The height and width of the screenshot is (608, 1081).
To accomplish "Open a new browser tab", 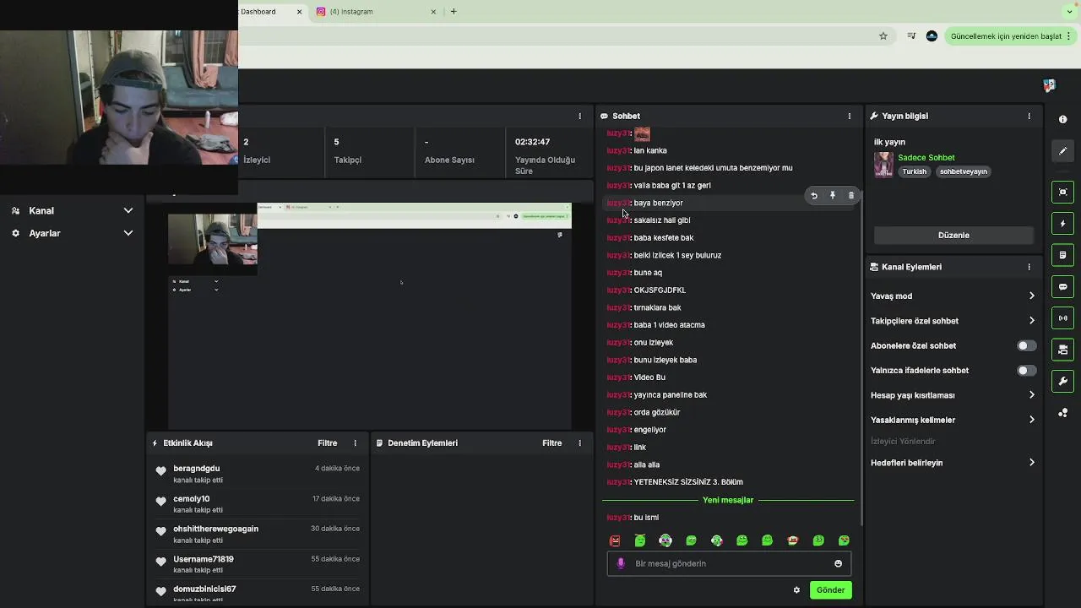I will 454,12.
